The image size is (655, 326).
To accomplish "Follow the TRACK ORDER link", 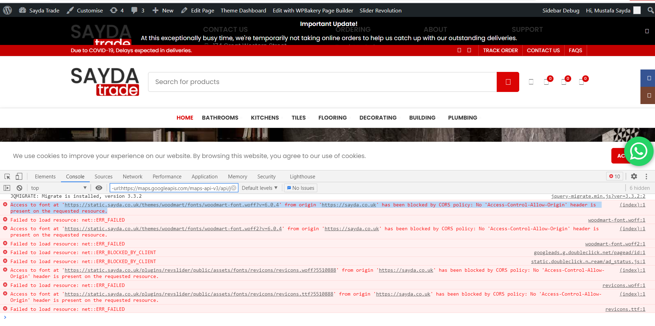I will 500,50.
